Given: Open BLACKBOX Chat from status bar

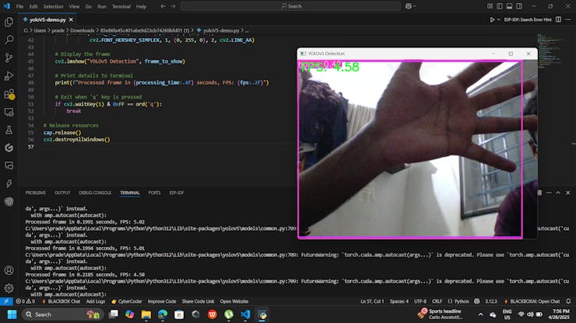Looking at the screenshot, I should 61,301.
